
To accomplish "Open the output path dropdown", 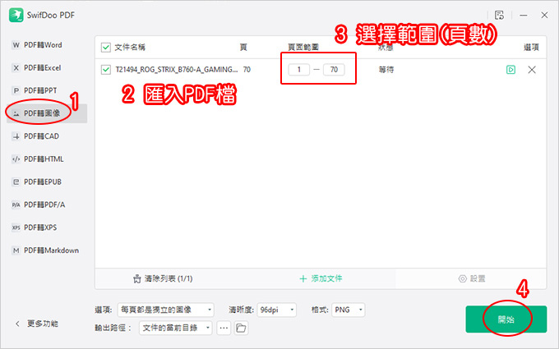I will pyautogui.click(x=175, y=328).
